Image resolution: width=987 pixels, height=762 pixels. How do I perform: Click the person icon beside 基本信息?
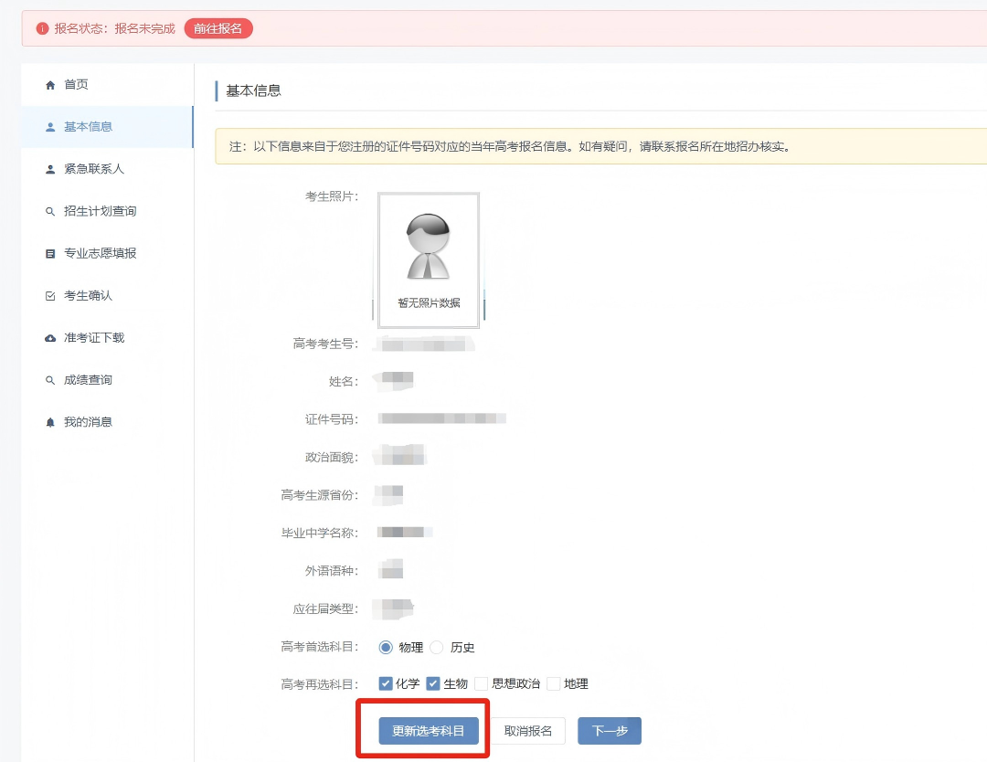tap(50, 127)
